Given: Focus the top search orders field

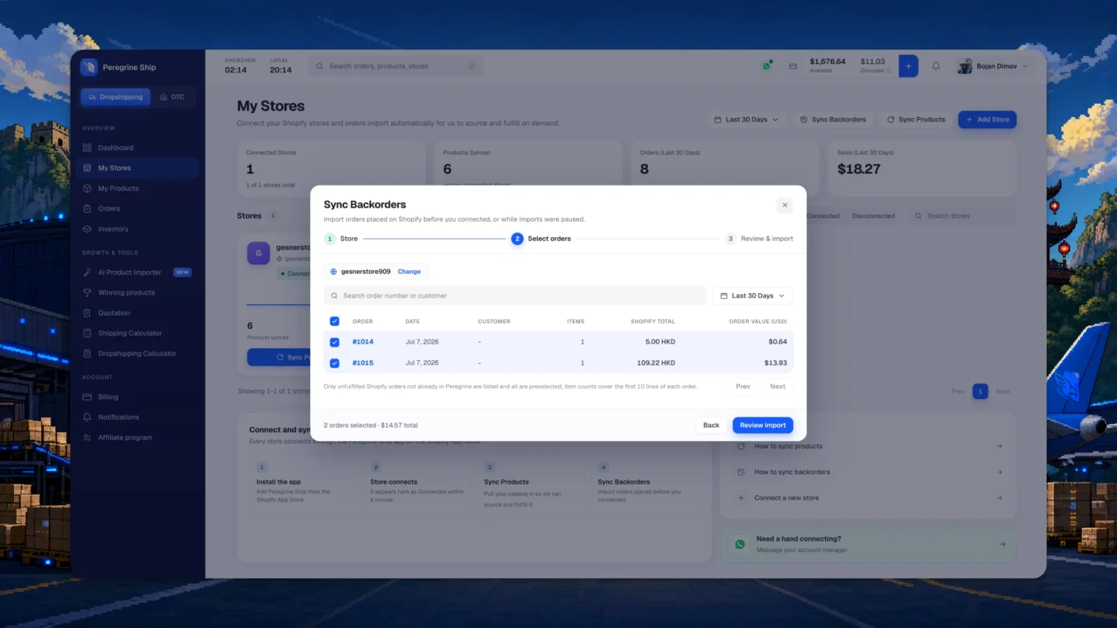Looking at the screenshot, I should 396,66.
